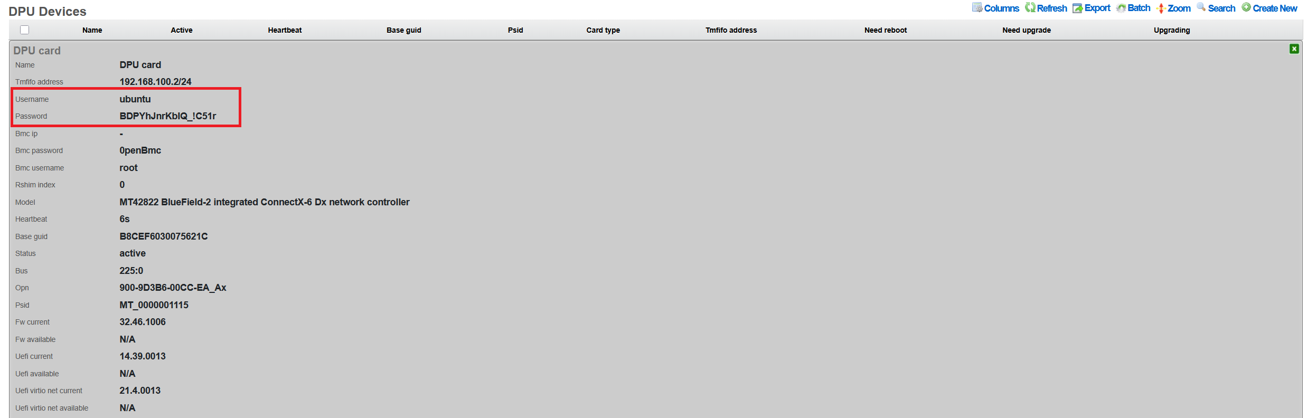Open the Search link
This screenshot has height=418, width=1307.
tap(1221, 8)
